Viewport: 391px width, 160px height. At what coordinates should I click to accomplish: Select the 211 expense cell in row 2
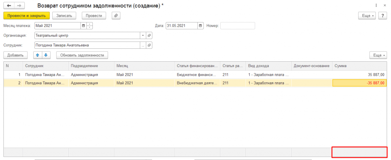click(x=233, y=83)
